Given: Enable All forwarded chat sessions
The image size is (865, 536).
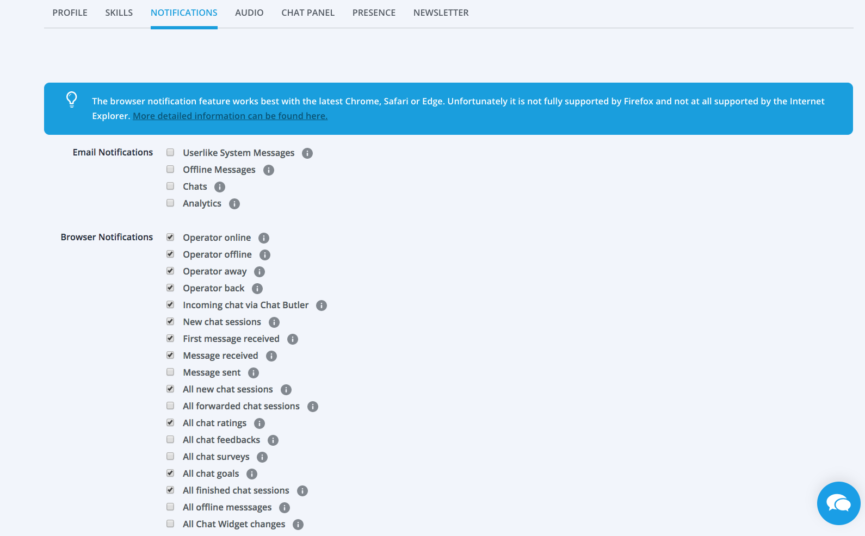Looking at the screenshot, I should pos(170,406).
